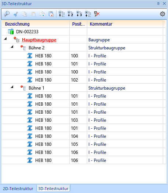Collapse the Bühne 1 node arrow
The height and width of the screenshot is (193, 168).
(12, 87)
